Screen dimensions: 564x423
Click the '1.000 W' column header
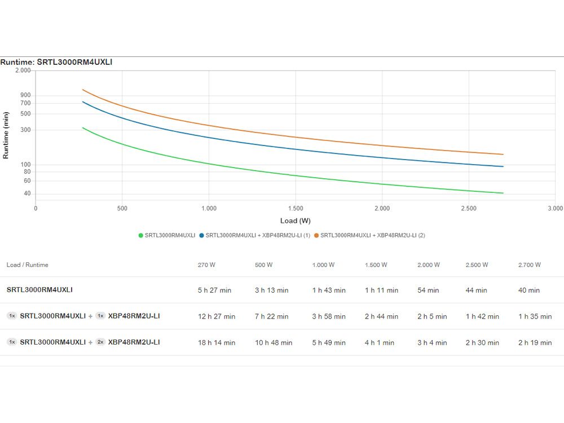tap(323, 265)
